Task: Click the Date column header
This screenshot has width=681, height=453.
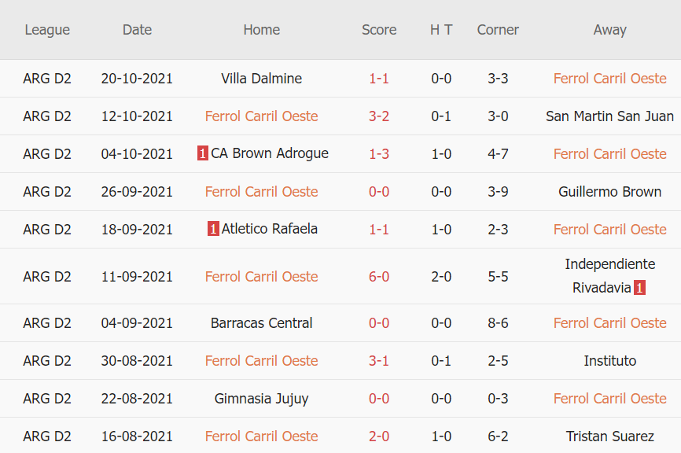Action: click(137, 30)
